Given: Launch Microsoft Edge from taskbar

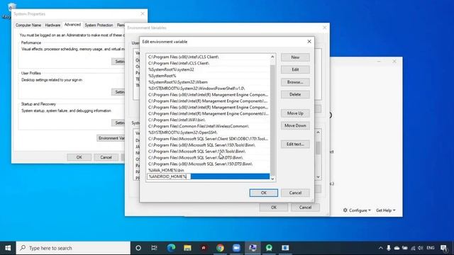Looking at the screenshot, I should [x=171, y=248].
